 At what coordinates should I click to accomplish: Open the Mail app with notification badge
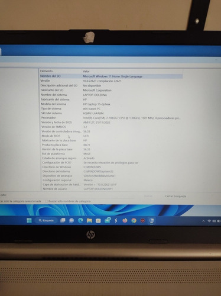(108, 220)
